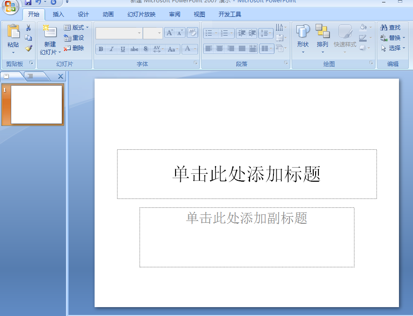Click the Shapes (形状) icon

(303, 37)
